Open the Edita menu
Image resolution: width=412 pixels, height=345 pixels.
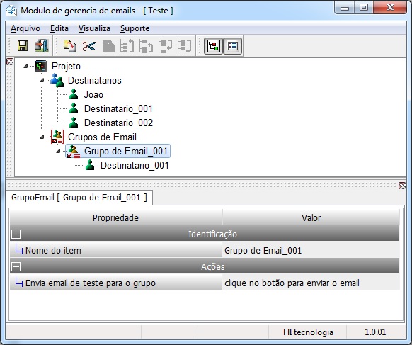click(59, 28)
